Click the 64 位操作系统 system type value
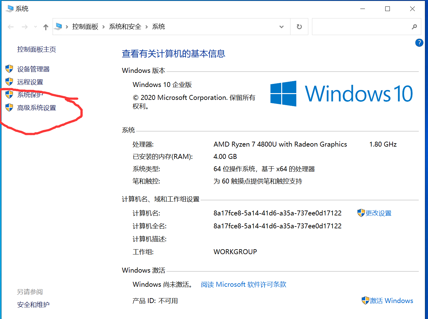The width and height of the screenshot is (428, 319). click(x=264, y=169)
